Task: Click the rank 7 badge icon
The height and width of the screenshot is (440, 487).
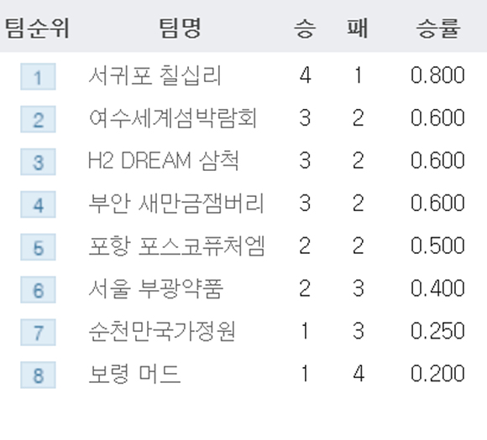Action: [38, 333]
